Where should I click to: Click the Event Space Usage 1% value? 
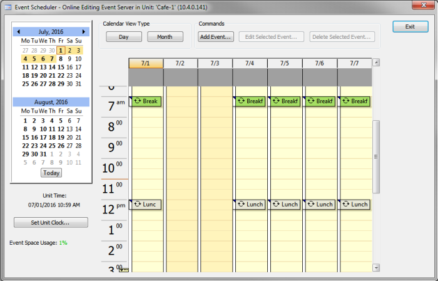[x=63, y=243]
